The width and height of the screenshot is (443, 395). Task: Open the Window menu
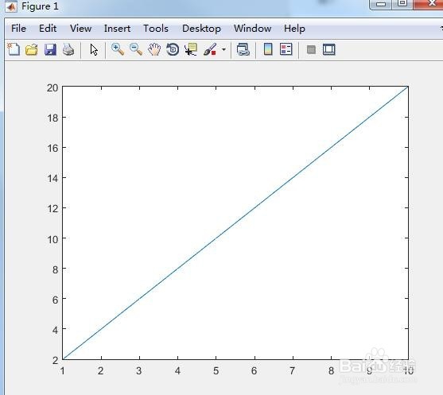(253, 29)
